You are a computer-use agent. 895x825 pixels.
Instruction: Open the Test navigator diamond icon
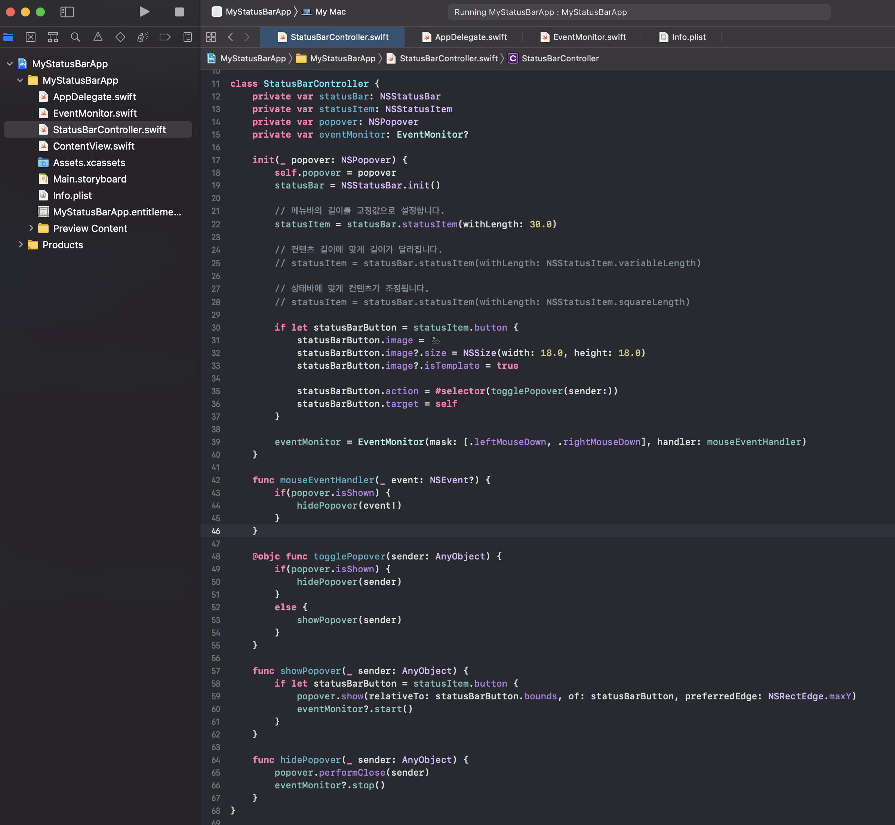tap(120, 37)
